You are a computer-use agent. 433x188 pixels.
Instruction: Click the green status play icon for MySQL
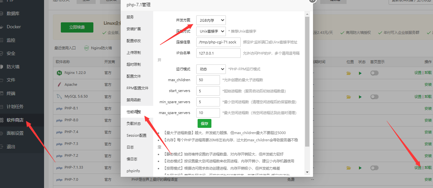360,97
